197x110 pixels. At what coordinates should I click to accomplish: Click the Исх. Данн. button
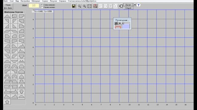pyautogui.click(x=8, y=8)
